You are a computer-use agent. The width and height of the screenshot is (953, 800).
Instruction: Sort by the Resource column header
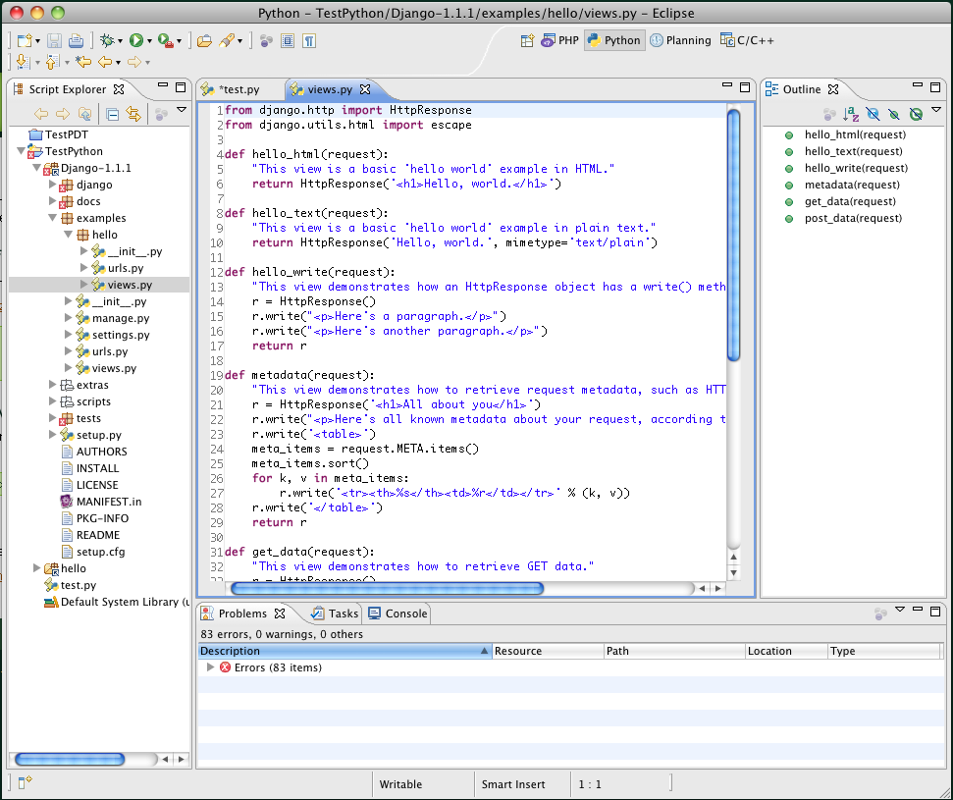548,651
